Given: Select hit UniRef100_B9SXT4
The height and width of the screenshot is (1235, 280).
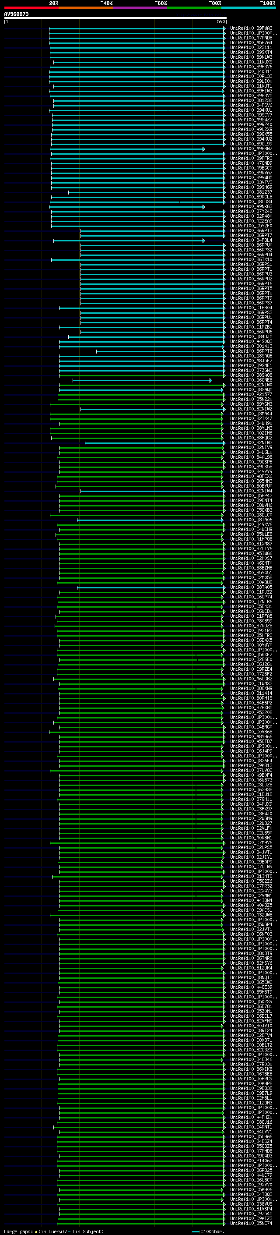Looking at the screenshot, I should 251,52.
